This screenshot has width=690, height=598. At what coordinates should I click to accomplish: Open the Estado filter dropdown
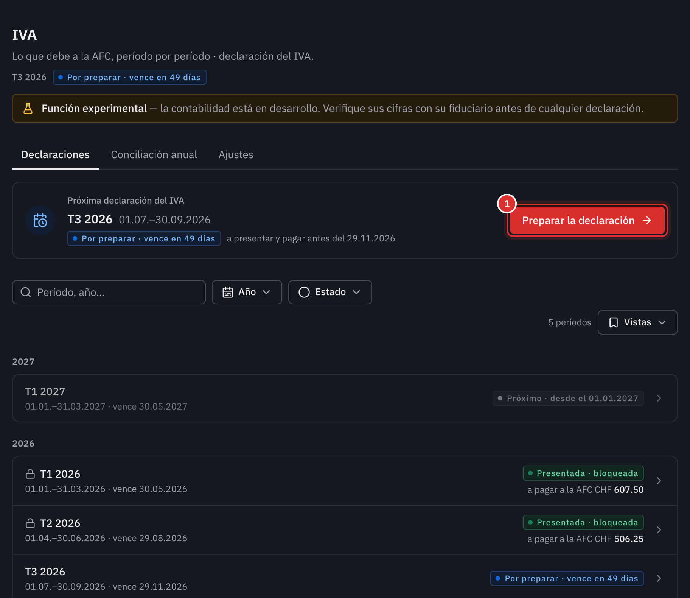[330, 292]
